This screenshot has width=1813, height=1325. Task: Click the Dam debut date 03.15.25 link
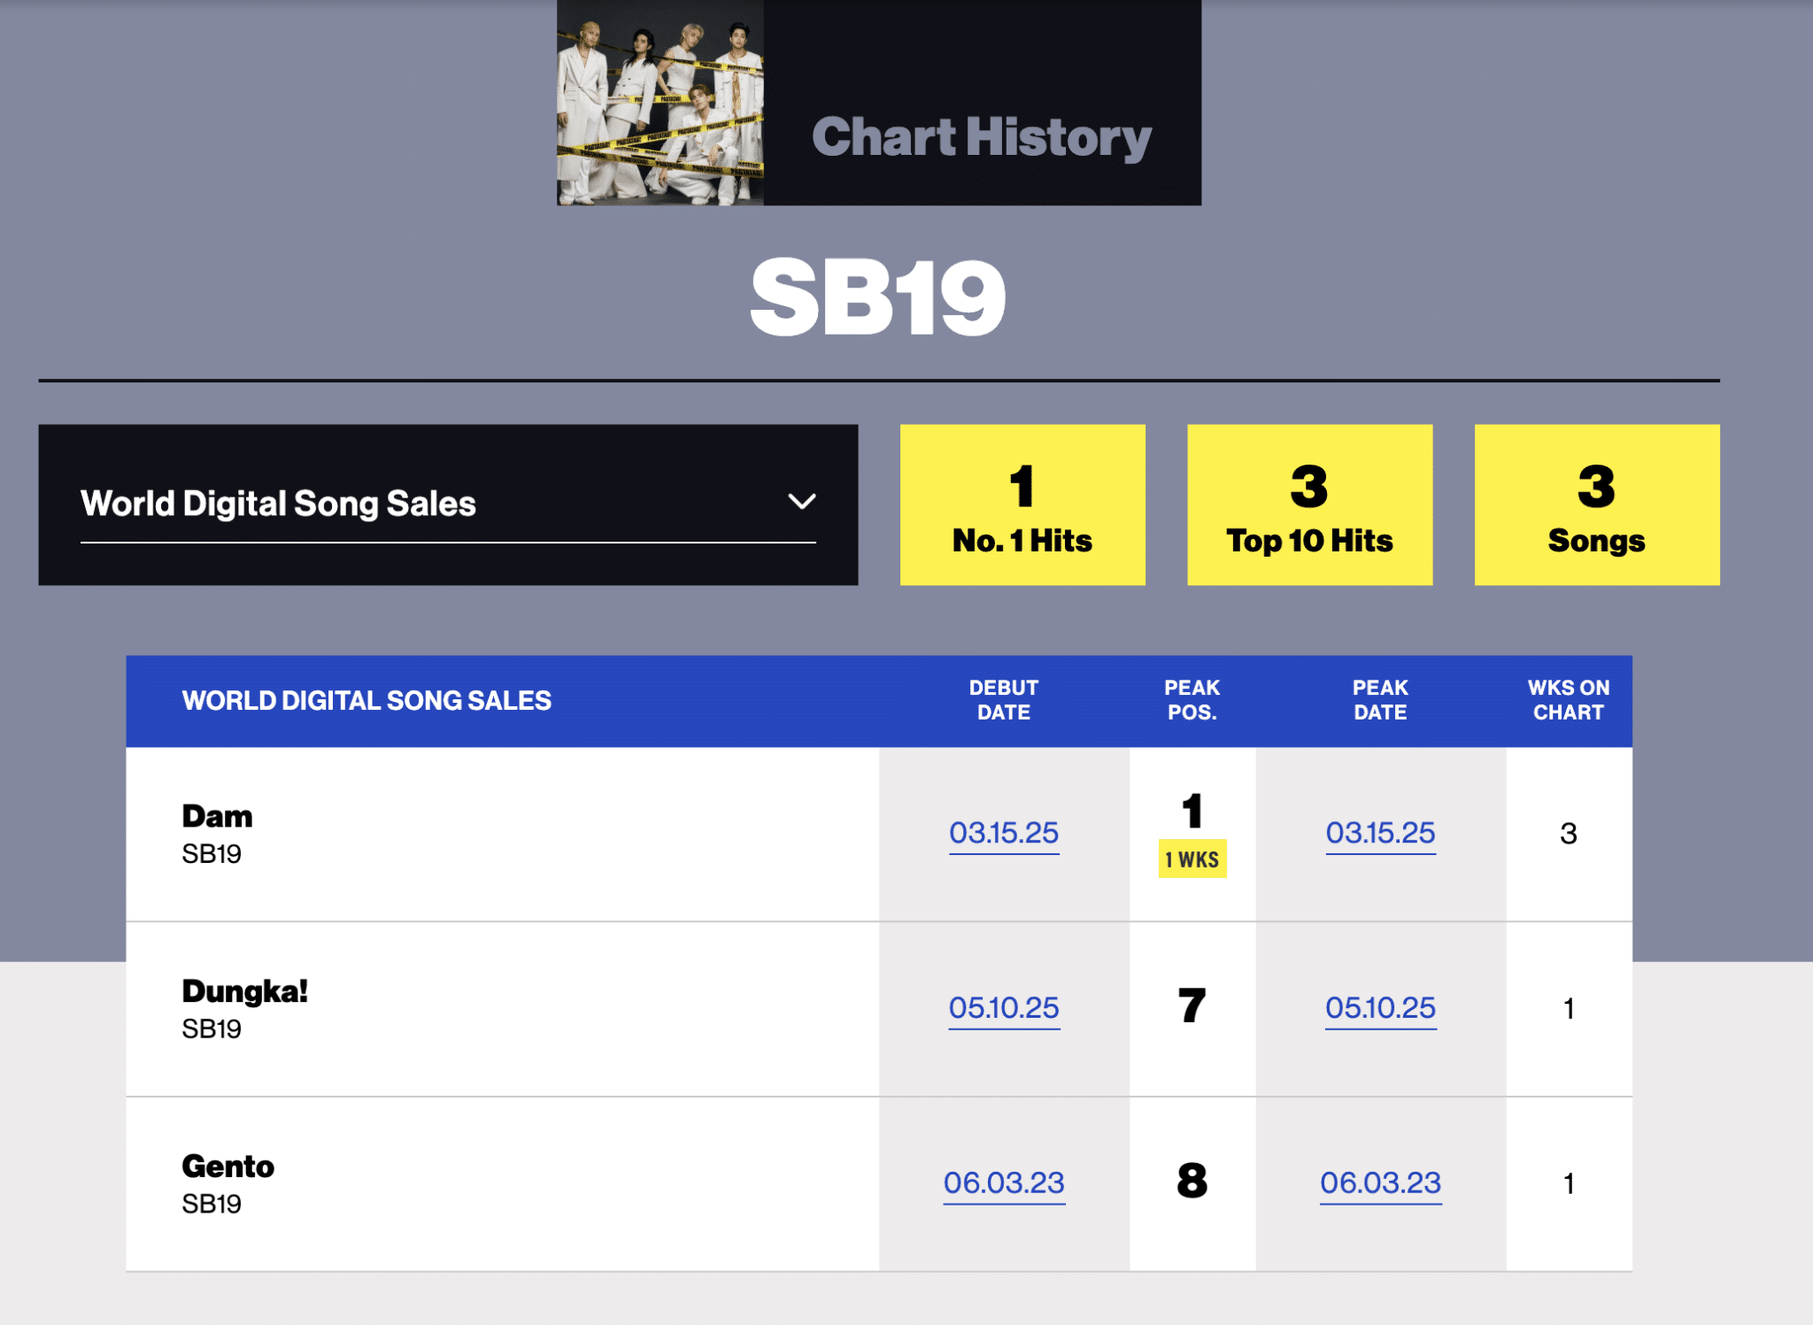pos(1002,832)
